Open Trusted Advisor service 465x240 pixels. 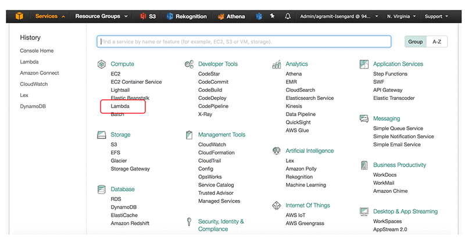[216, 193]
